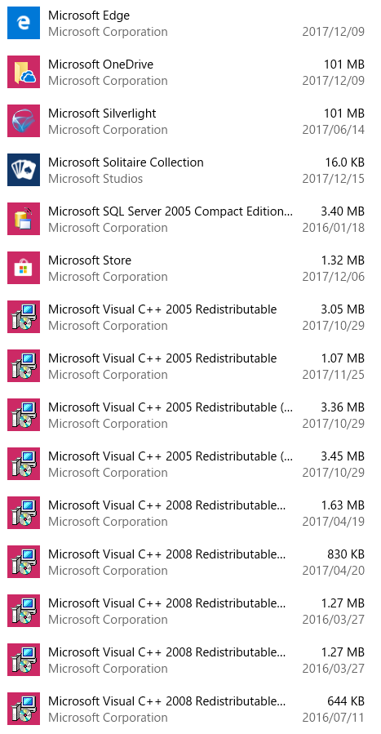
Task: Click the Microsoft Edge app icon
Action: click(24, 23)
